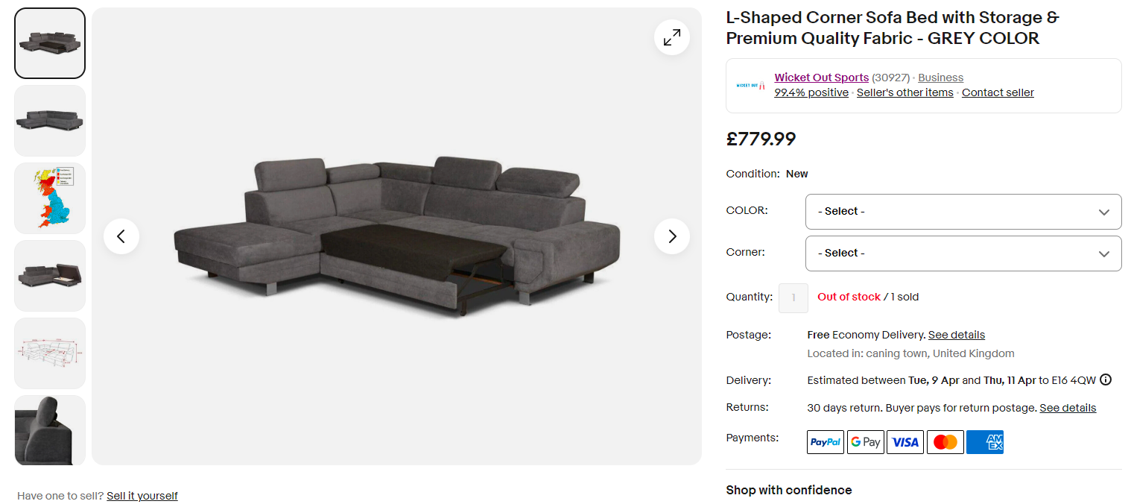1131x504 pixels.
Task: Click the Google Pay payment icon
Action: click(x=865, y=442)
